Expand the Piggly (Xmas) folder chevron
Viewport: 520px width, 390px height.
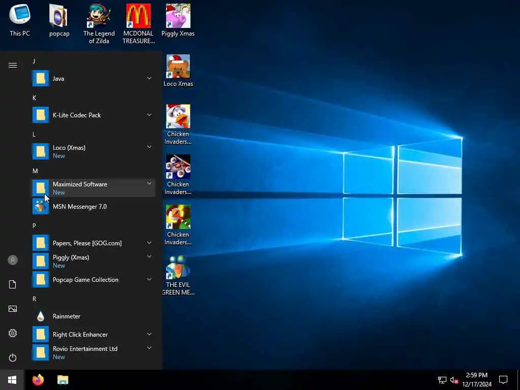click(149, 256)
